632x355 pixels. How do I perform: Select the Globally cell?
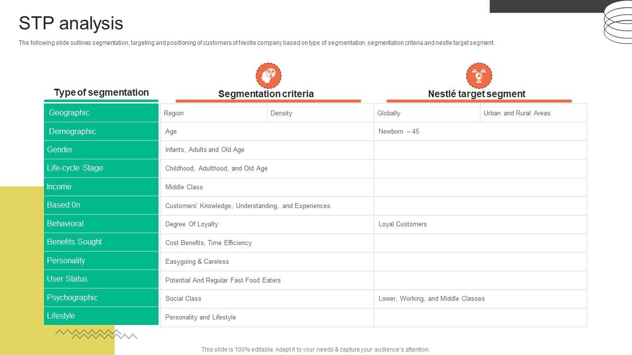point(427,113)
